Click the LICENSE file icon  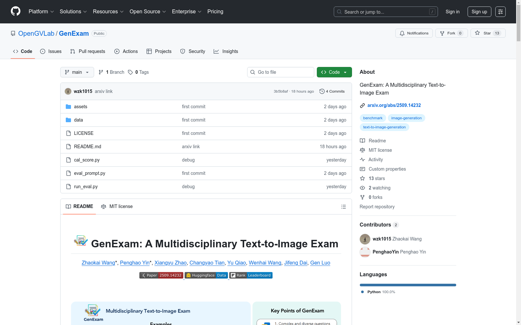[x=68, y=133]
